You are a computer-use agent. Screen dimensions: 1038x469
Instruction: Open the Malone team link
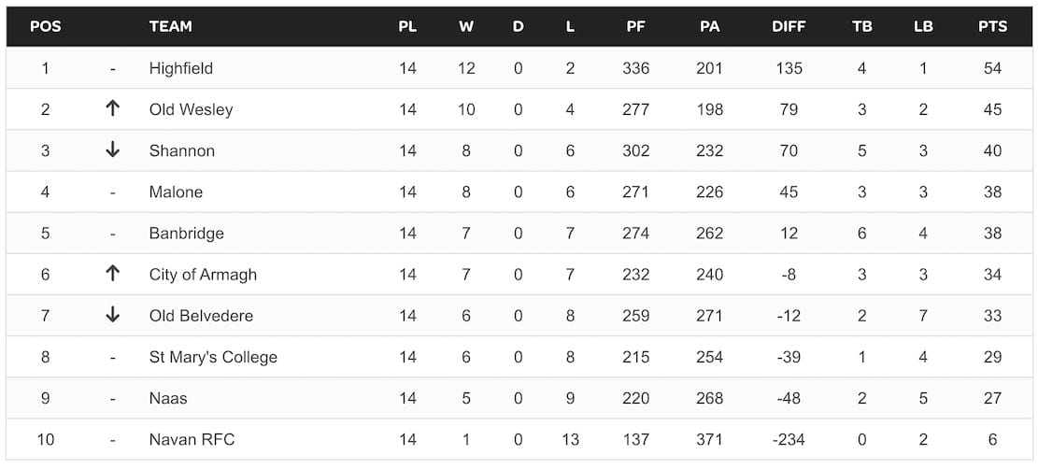[x=176, y=192]
